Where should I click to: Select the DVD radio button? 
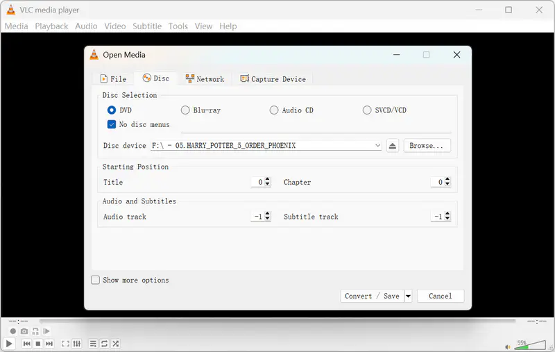pyautogui.click(x=112, y=110)
